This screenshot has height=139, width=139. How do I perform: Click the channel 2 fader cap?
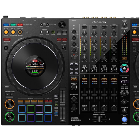[x=104, y=95]
